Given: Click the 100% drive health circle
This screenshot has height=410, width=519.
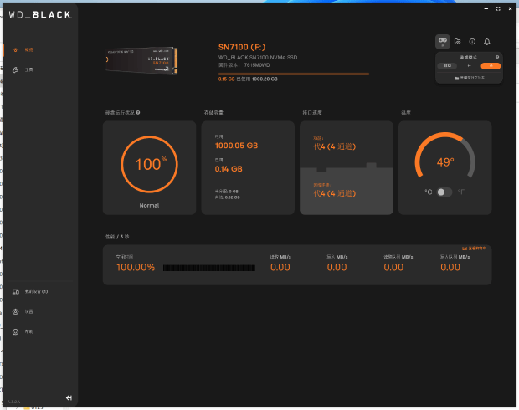Looking at the screenshot, I should click(149, 165).
